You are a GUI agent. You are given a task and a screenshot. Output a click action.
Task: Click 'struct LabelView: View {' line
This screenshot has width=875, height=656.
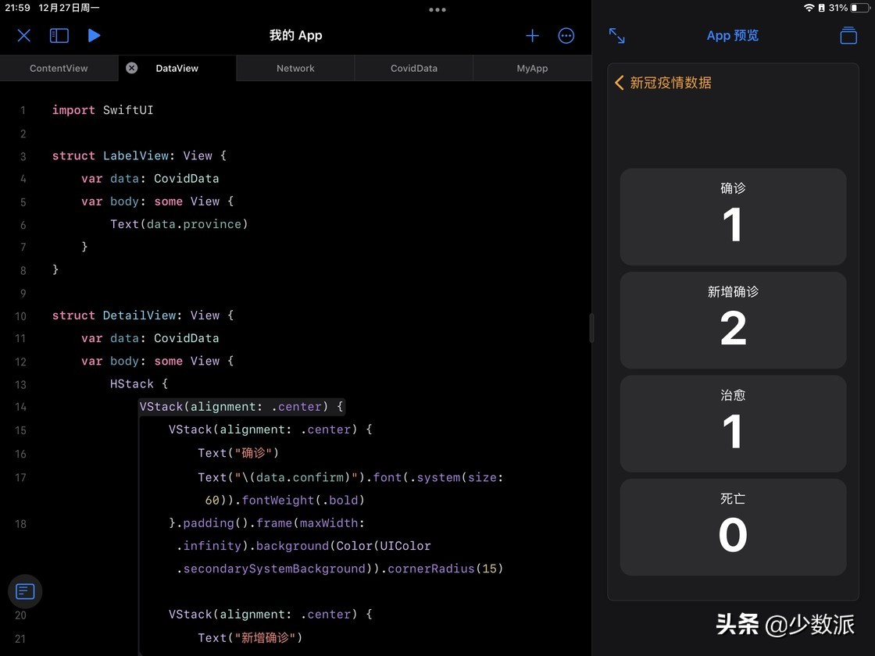pos(140,155)
